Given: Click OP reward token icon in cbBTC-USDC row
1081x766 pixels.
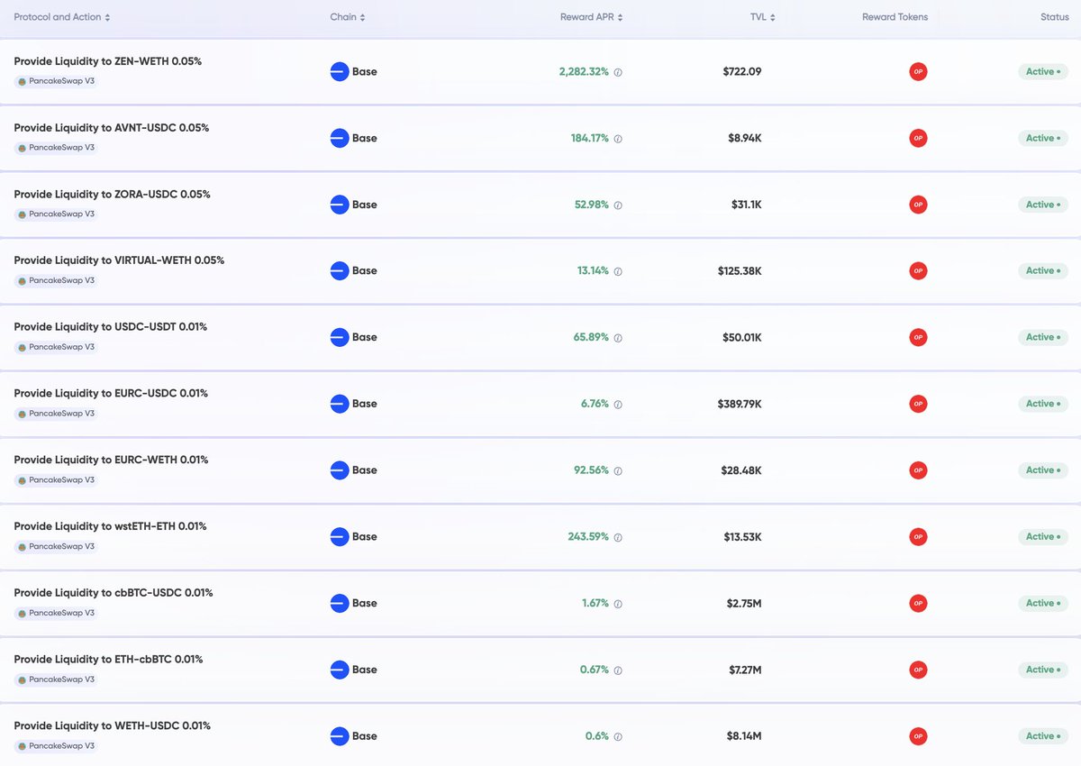Looking at the screenshot, I should (918, 603).
